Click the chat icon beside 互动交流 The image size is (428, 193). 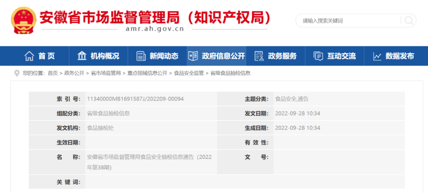point(318,56)
